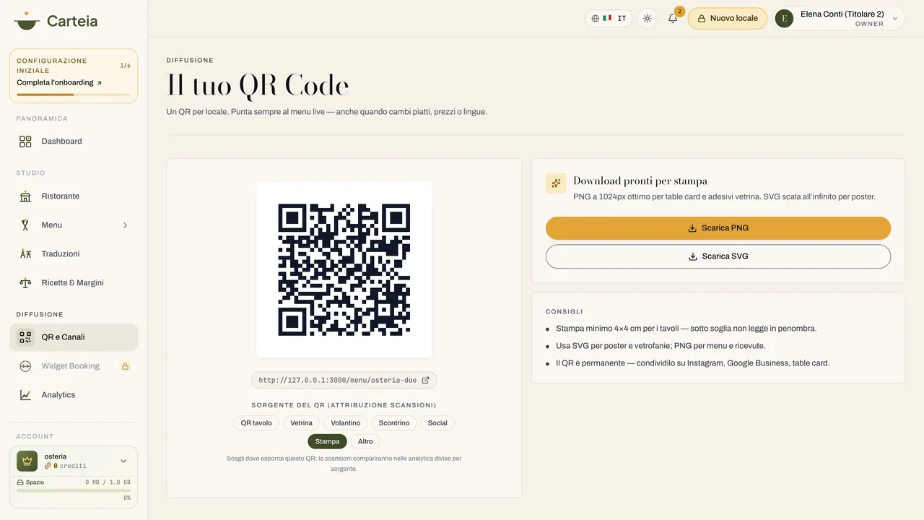
Task: Select Volantino source chip
Action: point(346,423)
